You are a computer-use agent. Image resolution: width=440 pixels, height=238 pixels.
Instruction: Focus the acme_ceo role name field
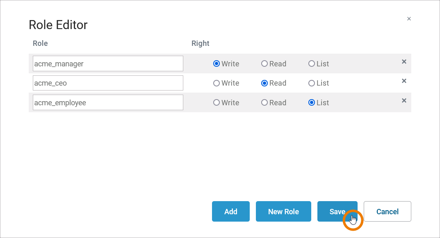108,83
